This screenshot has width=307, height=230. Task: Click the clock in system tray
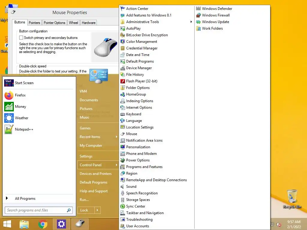coord(294,224)
